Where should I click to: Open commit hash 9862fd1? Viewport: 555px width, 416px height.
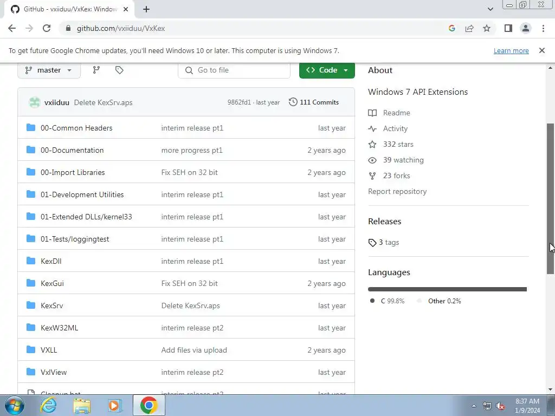coord(239,102)
